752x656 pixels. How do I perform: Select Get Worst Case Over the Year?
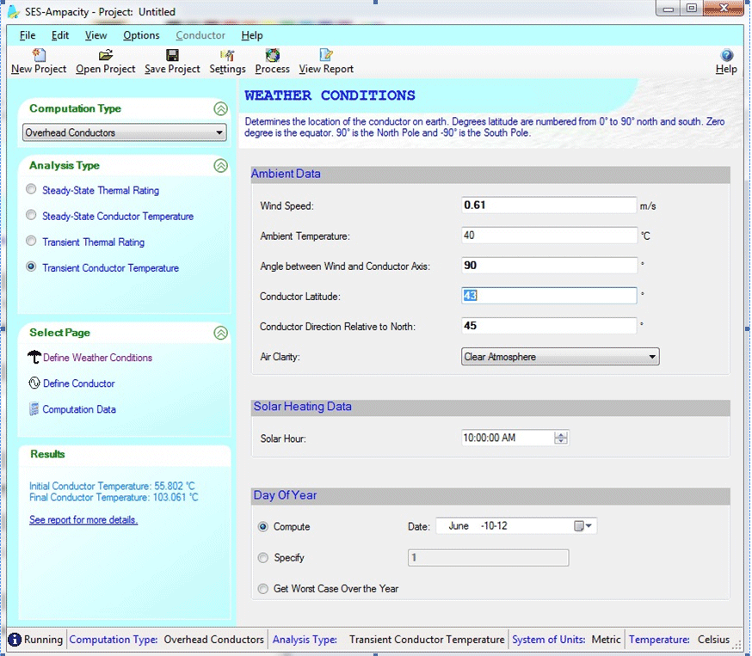(x=262, y=589)
